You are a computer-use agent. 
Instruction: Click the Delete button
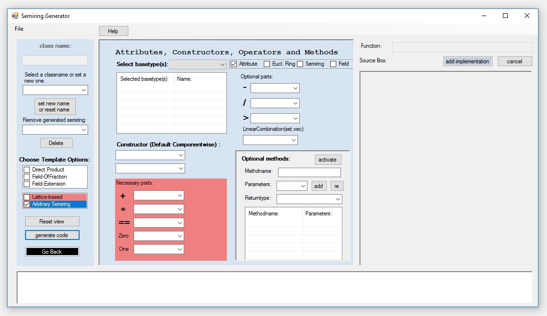coord(56,143)
